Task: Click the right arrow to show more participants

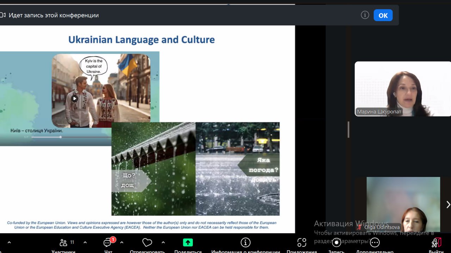Action: coord(448,204)
